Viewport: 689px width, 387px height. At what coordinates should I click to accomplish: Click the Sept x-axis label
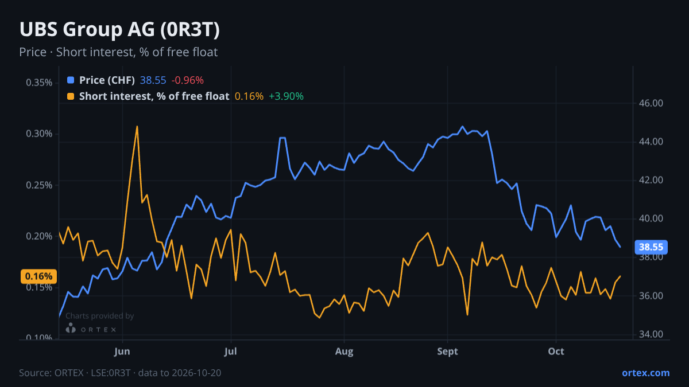tap(448, 351)
